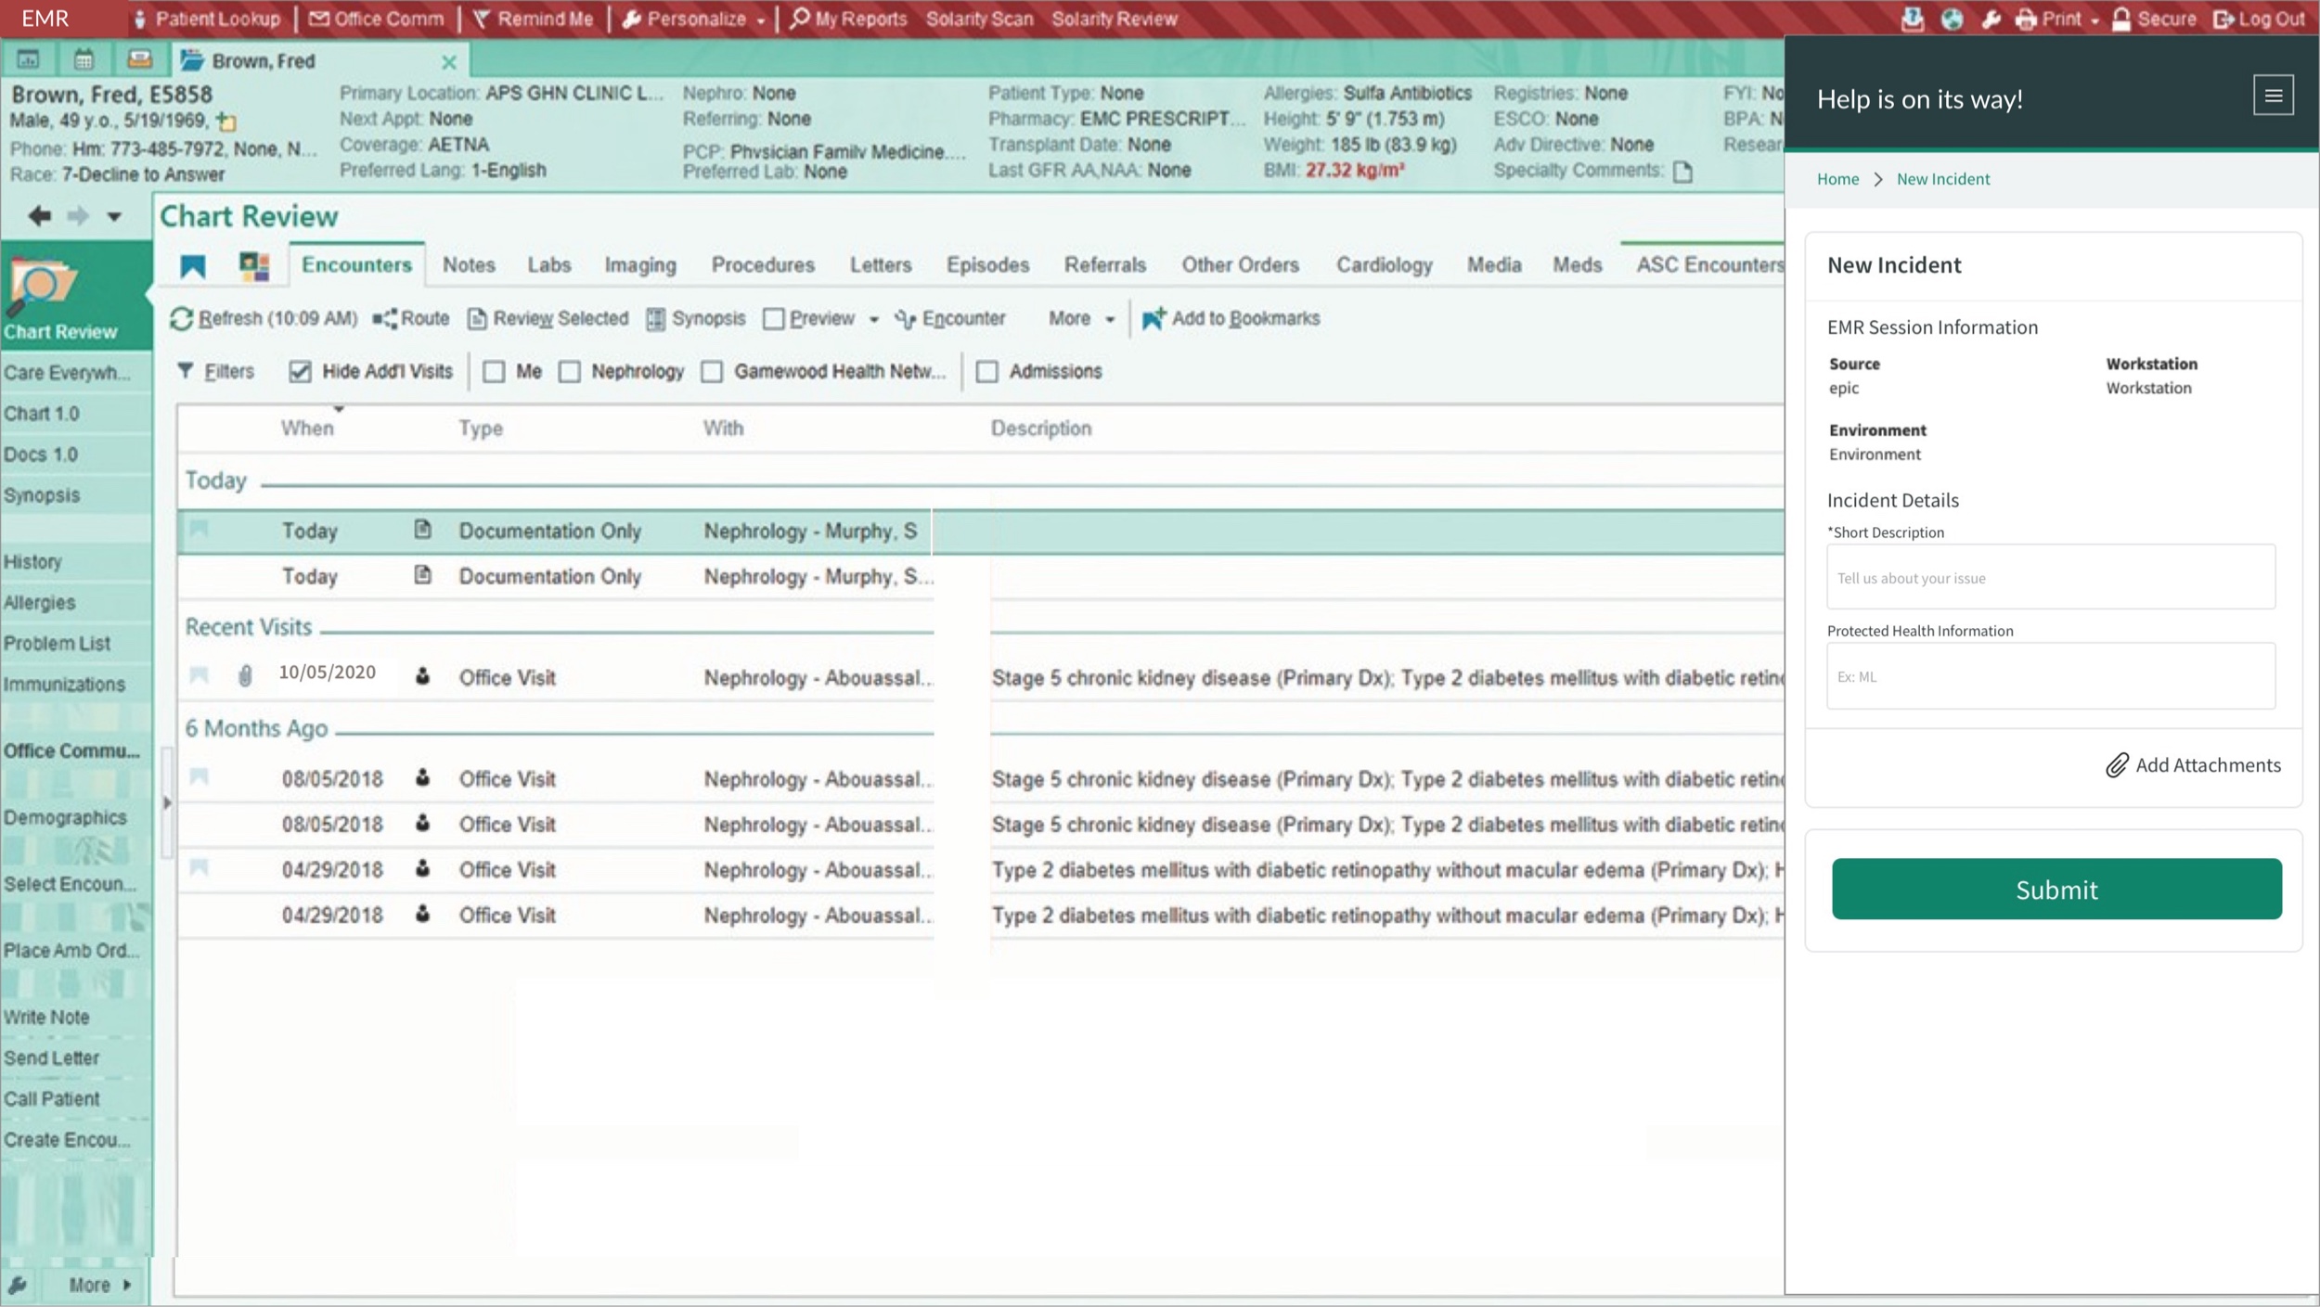Open the hamburger menu in help panel
2320x1307 pixels.
pos(2273,96)
